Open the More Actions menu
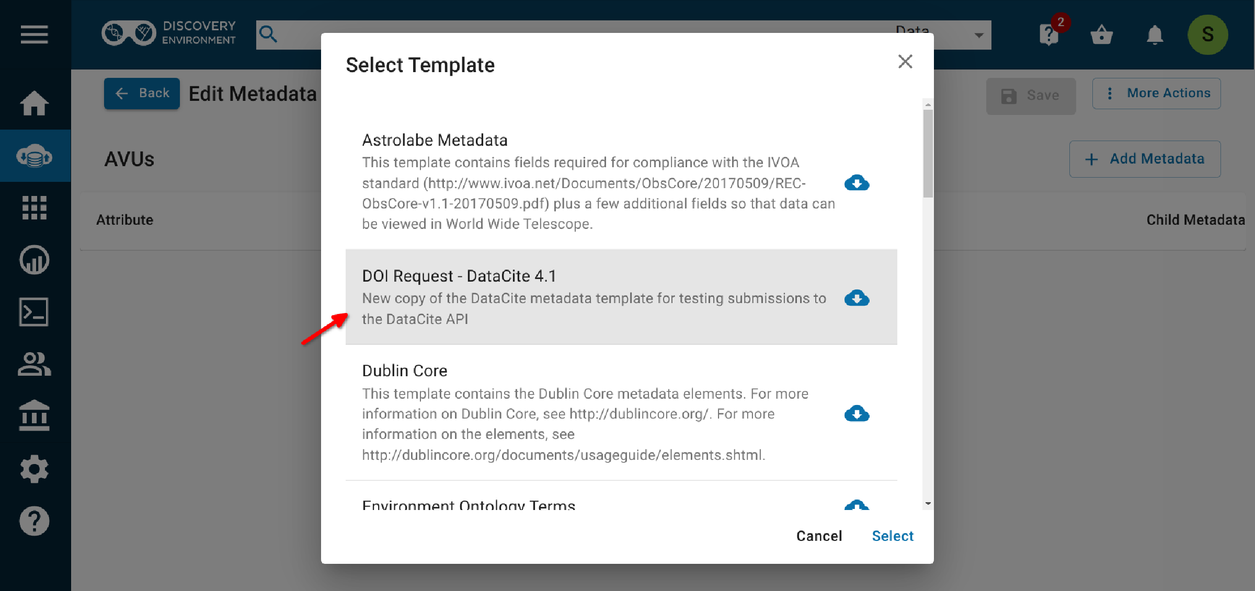Screen dimensions: 1255x591 coord(1156,94)
